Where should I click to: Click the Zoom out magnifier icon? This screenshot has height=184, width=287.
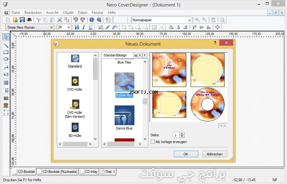204,20
